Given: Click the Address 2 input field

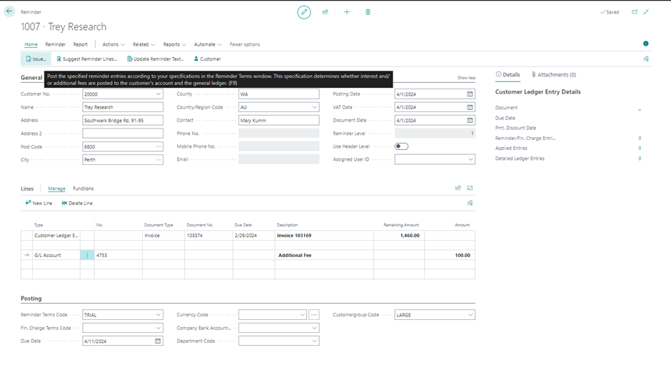Looking at the screenshot, I should coord(123,134).
